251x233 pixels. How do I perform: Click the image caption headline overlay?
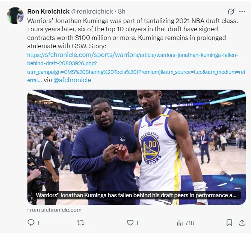click(136, 195)
